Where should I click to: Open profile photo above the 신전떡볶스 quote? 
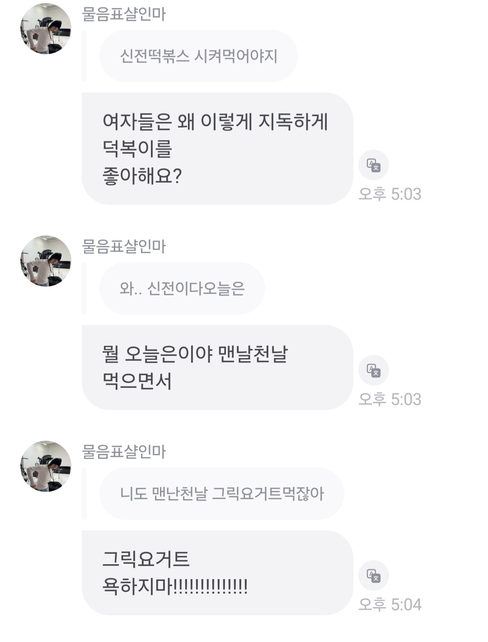[46, 28]
